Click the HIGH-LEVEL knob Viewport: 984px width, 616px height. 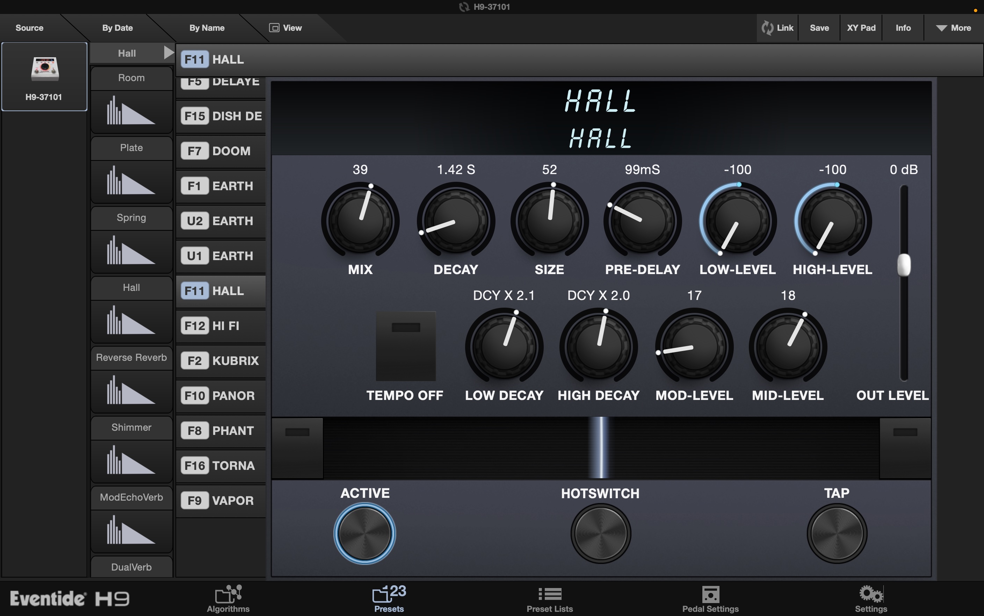coord(833,221)
